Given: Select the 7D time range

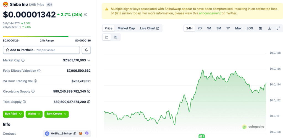Looking at the screenshot, I should (200, 28).
